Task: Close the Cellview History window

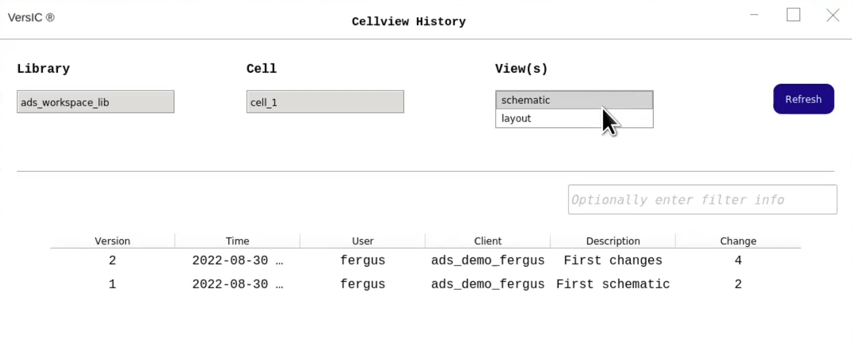Action: (832, 15)
